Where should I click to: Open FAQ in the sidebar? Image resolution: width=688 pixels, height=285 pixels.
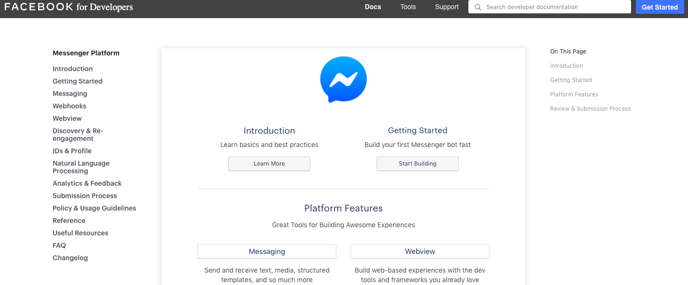tap(59, 245)
